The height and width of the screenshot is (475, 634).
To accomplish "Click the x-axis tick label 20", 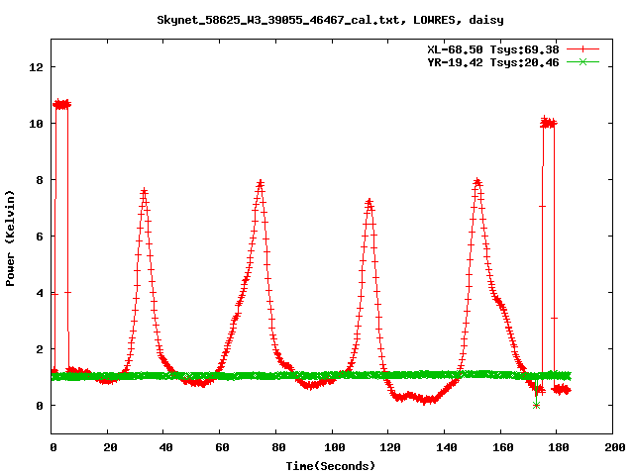I will tap(110, 447).
